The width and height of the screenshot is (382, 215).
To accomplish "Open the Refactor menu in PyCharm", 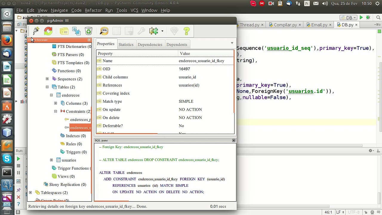I will [x=93, y=10].
